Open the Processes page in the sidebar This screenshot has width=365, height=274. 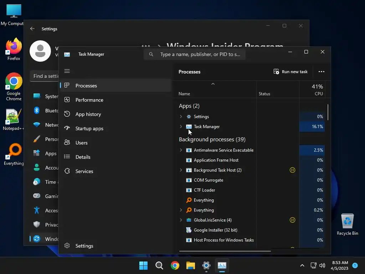tap(116, 86)
